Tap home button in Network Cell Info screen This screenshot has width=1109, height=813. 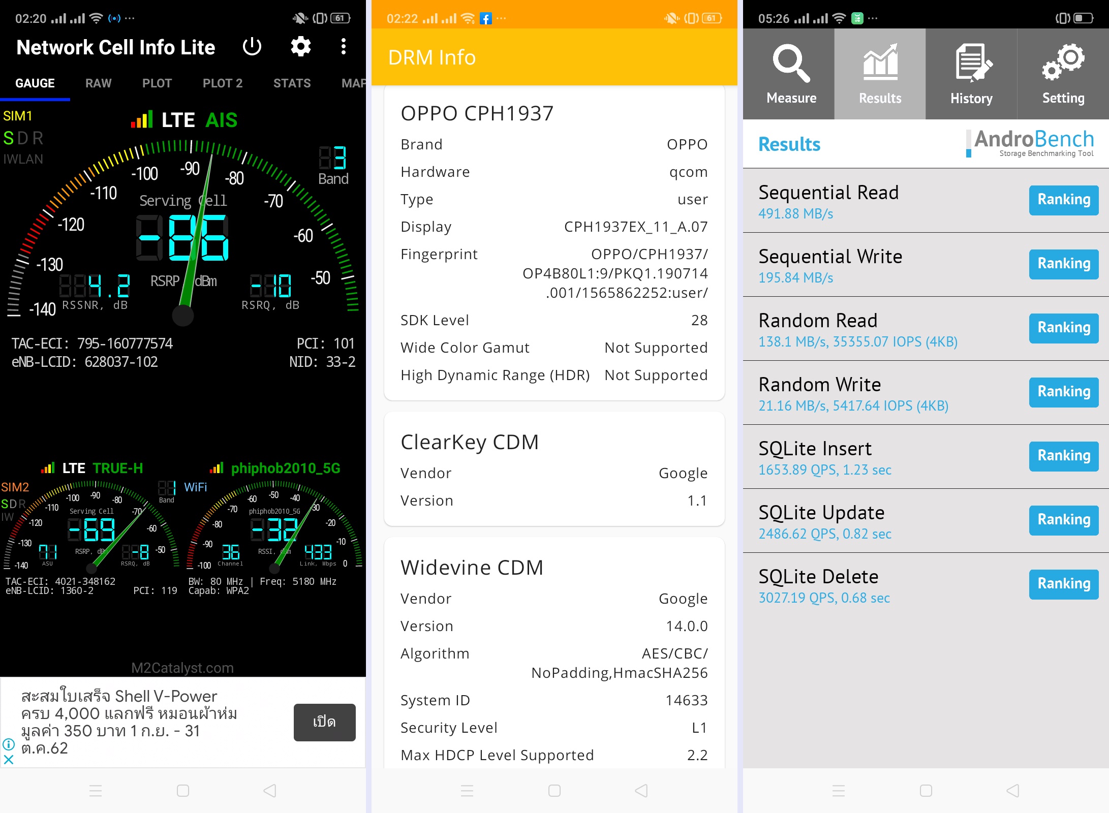pos(183,791)
